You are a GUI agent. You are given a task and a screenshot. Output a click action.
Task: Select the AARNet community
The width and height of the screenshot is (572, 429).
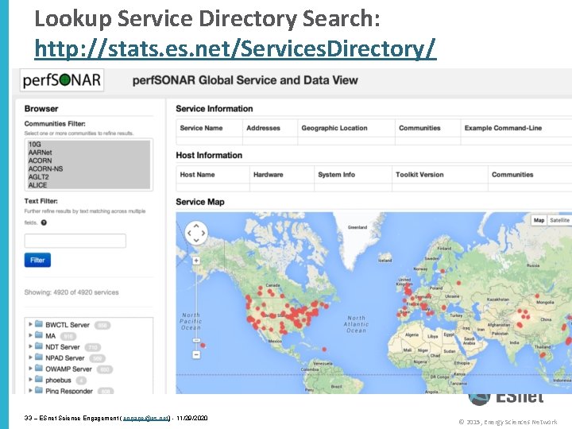[89, 153]
